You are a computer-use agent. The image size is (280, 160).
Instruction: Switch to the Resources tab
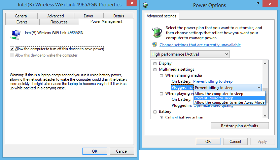click(59, 22)
